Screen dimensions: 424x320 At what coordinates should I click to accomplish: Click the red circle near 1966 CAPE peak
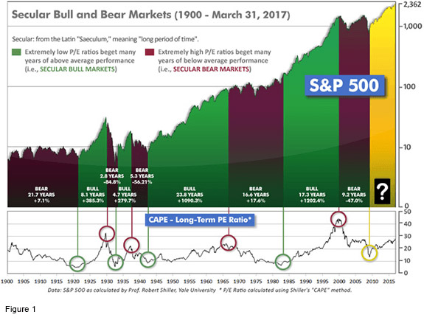tap(229, 243)
